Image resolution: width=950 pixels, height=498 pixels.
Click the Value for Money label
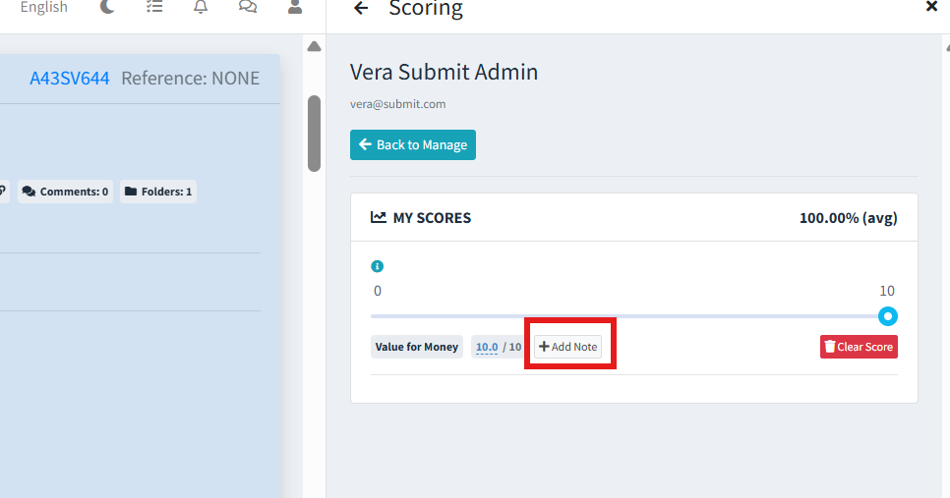click(x=417, y=347)
